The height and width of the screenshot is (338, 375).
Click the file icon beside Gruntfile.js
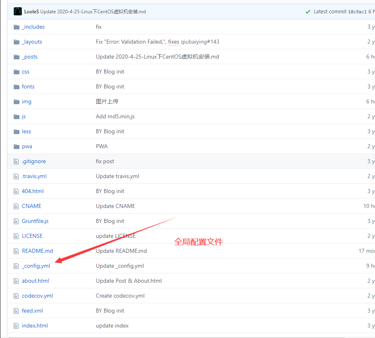(16, 221)
